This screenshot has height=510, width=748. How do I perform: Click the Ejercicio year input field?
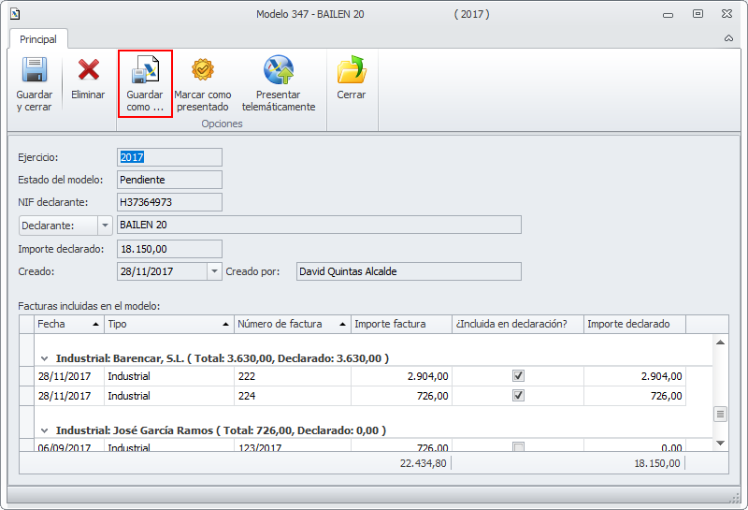tap(169, 157)
